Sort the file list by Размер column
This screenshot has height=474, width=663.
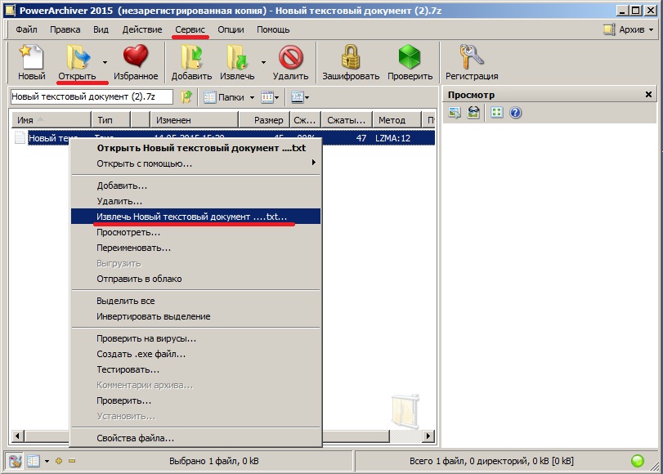[x=268, y=120]
